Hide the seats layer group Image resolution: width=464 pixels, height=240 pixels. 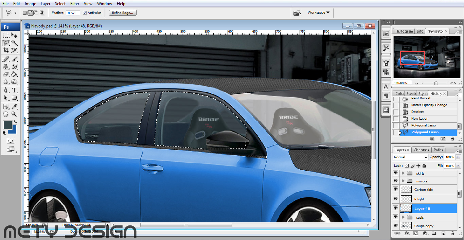coord(395,217)
